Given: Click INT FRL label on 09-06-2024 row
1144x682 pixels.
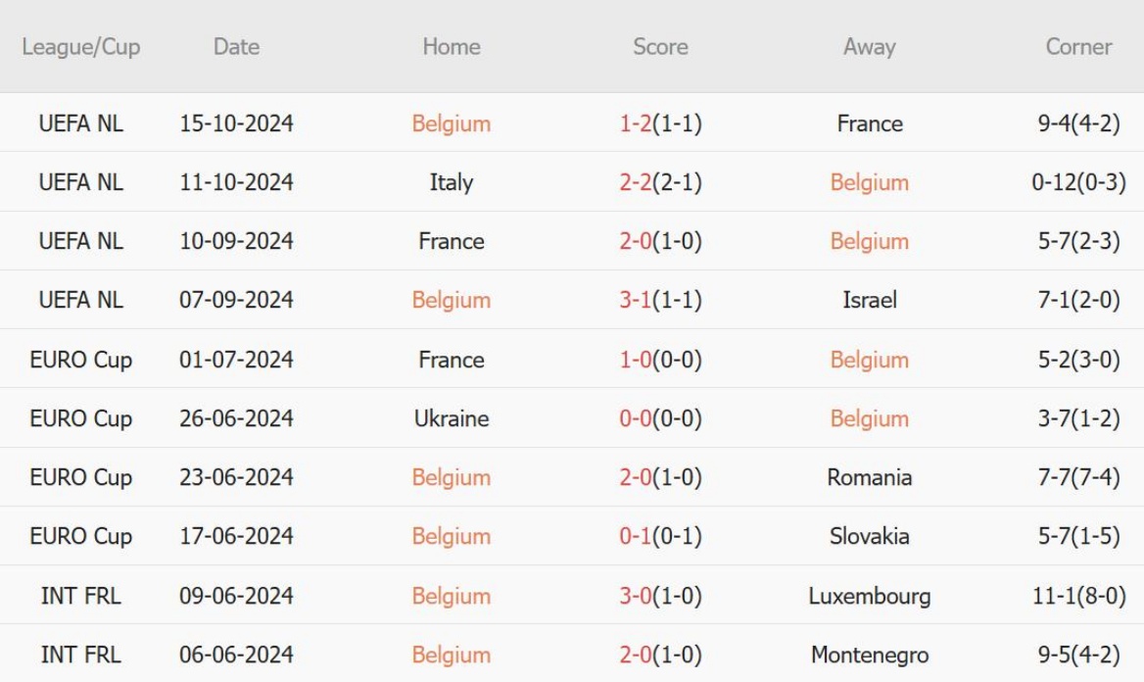Looking at the screenshot, I should 80,596.
